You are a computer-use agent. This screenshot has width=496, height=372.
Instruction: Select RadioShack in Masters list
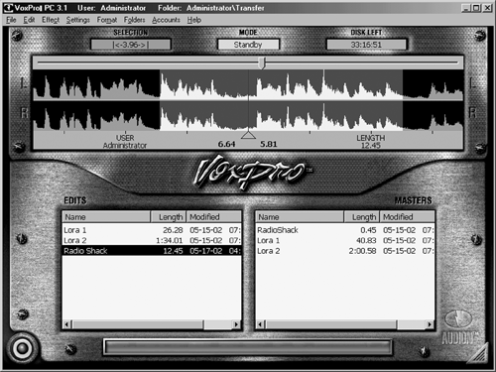click(345, 230)
